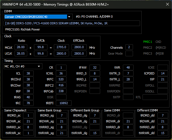172x140 pixels.
Task: Expand the MC #0, CH #0 dropdown
Action: click(x=23, y=66)
